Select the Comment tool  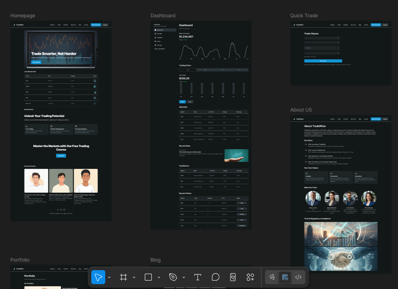[x=216, y=277]
